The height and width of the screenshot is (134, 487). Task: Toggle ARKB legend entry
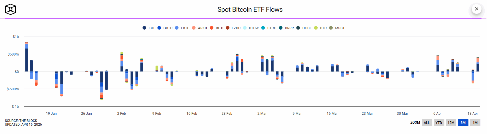[x=199, y=28]
